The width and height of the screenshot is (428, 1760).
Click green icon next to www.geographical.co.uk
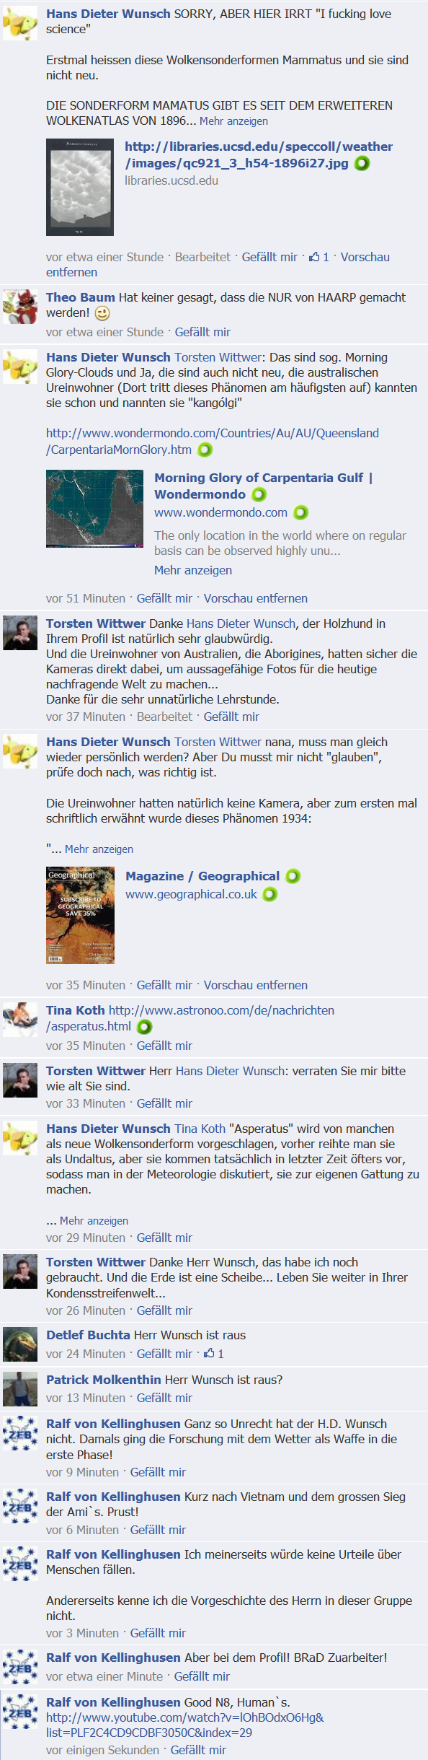(269, 894)
